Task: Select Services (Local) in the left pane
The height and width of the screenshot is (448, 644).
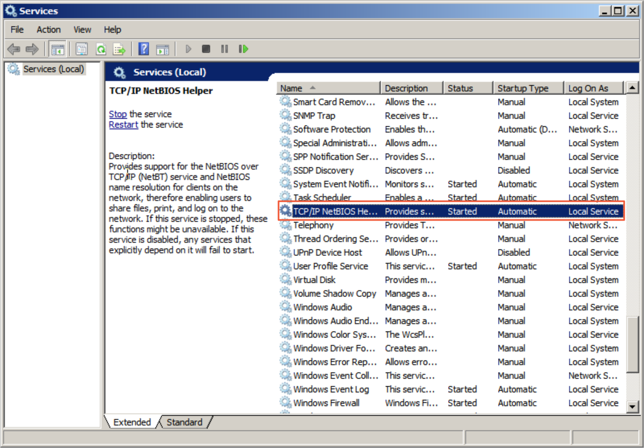Action: tap(53, 69)
